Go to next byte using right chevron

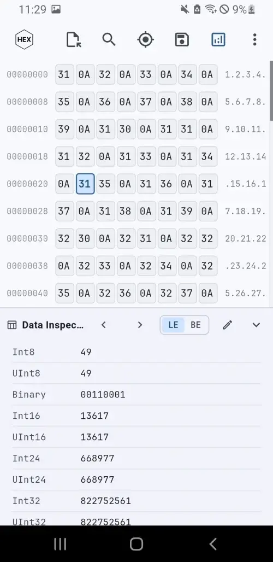pyautogui.click(x=140, y=325)
